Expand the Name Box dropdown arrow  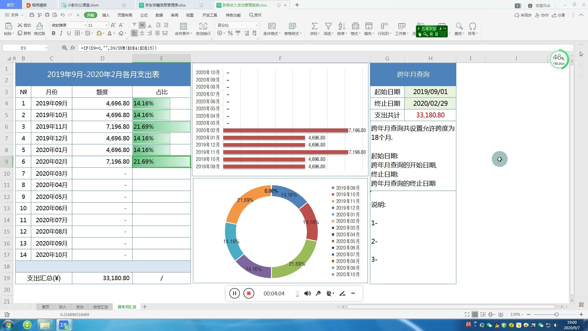tap(46, 48)
